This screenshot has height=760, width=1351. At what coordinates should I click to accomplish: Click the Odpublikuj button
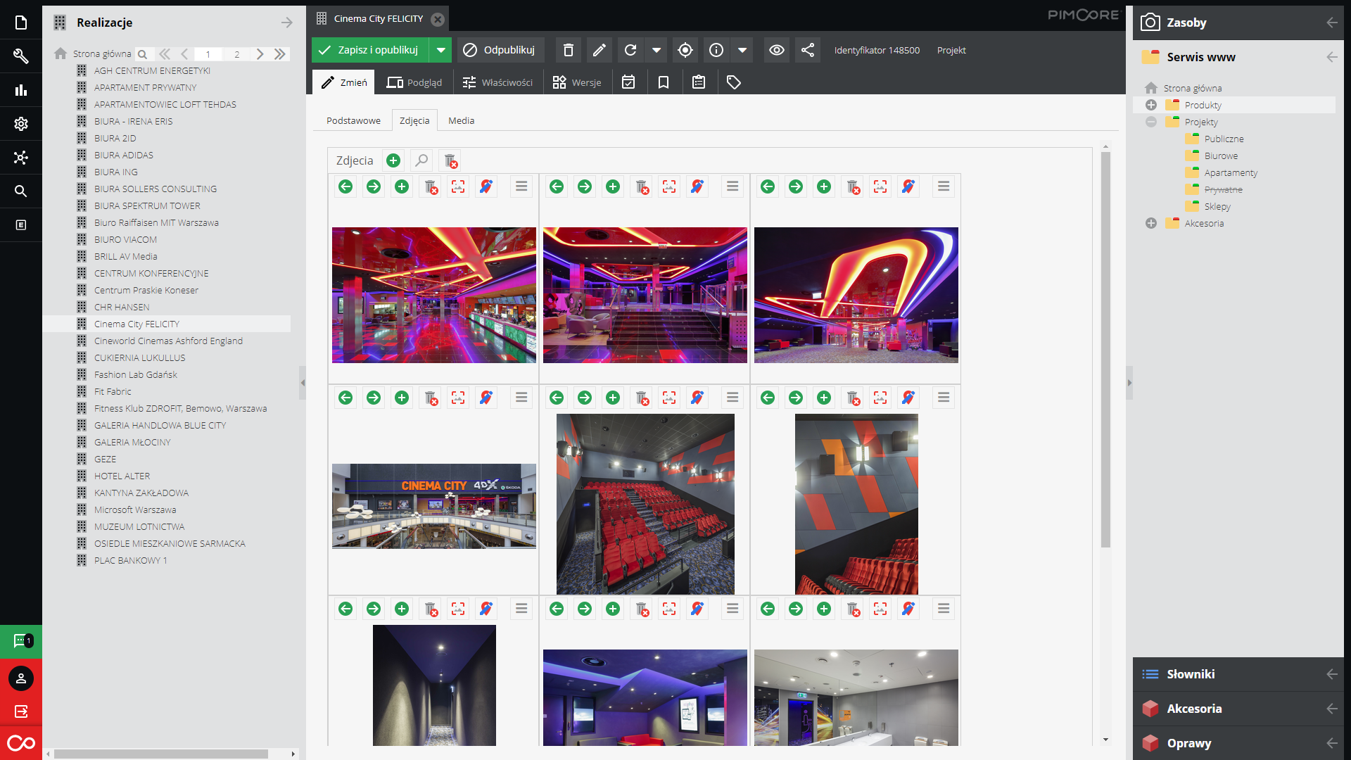pyautogui.click(x=500, y=50)
